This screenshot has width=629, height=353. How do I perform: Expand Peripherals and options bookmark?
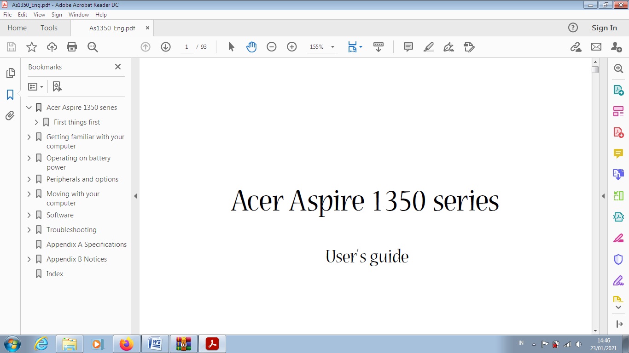(x=29, y=179)
